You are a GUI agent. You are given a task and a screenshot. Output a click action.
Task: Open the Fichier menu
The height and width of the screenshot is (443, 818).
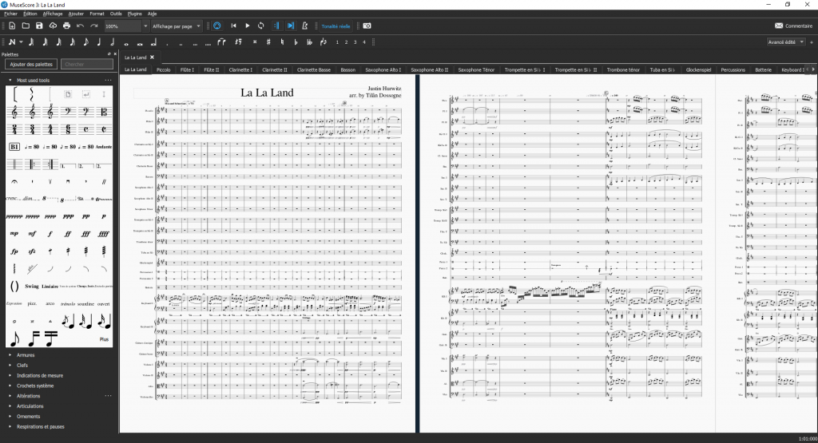click(x=10, y=14)
